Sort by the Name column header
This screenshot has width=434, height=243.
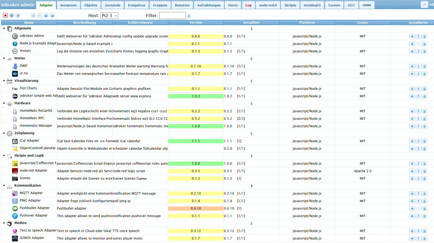[29, 23]
